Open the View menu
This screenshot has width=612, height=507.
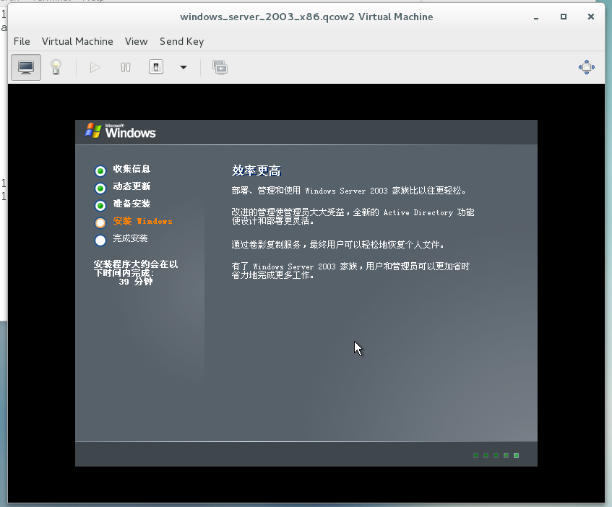(137, 41)
